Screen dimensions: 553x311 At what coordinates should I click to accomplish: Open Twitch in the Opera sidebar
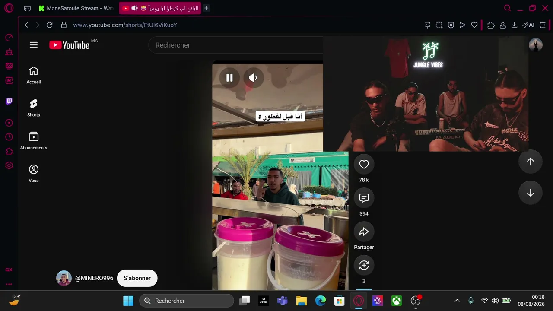(x=9, y=102)
